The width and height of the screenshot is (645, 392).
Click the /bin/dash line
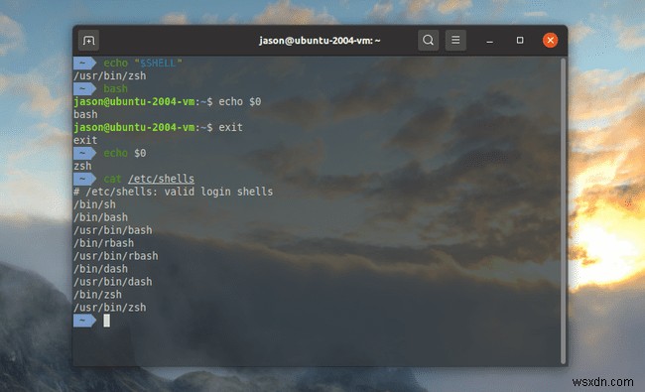coord(101,269)
